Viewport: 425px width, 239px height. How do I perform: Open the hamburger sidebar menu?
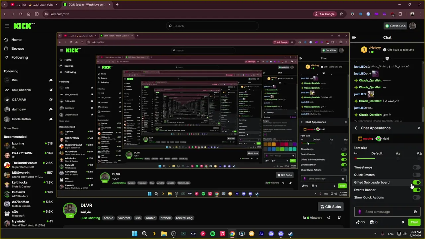pyautogui.click(x=7, y=26)
